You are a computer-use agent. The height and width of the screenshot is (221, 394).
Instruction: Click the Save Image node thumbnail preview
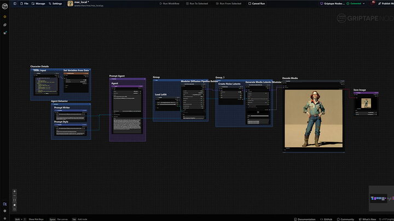point(366,103)
